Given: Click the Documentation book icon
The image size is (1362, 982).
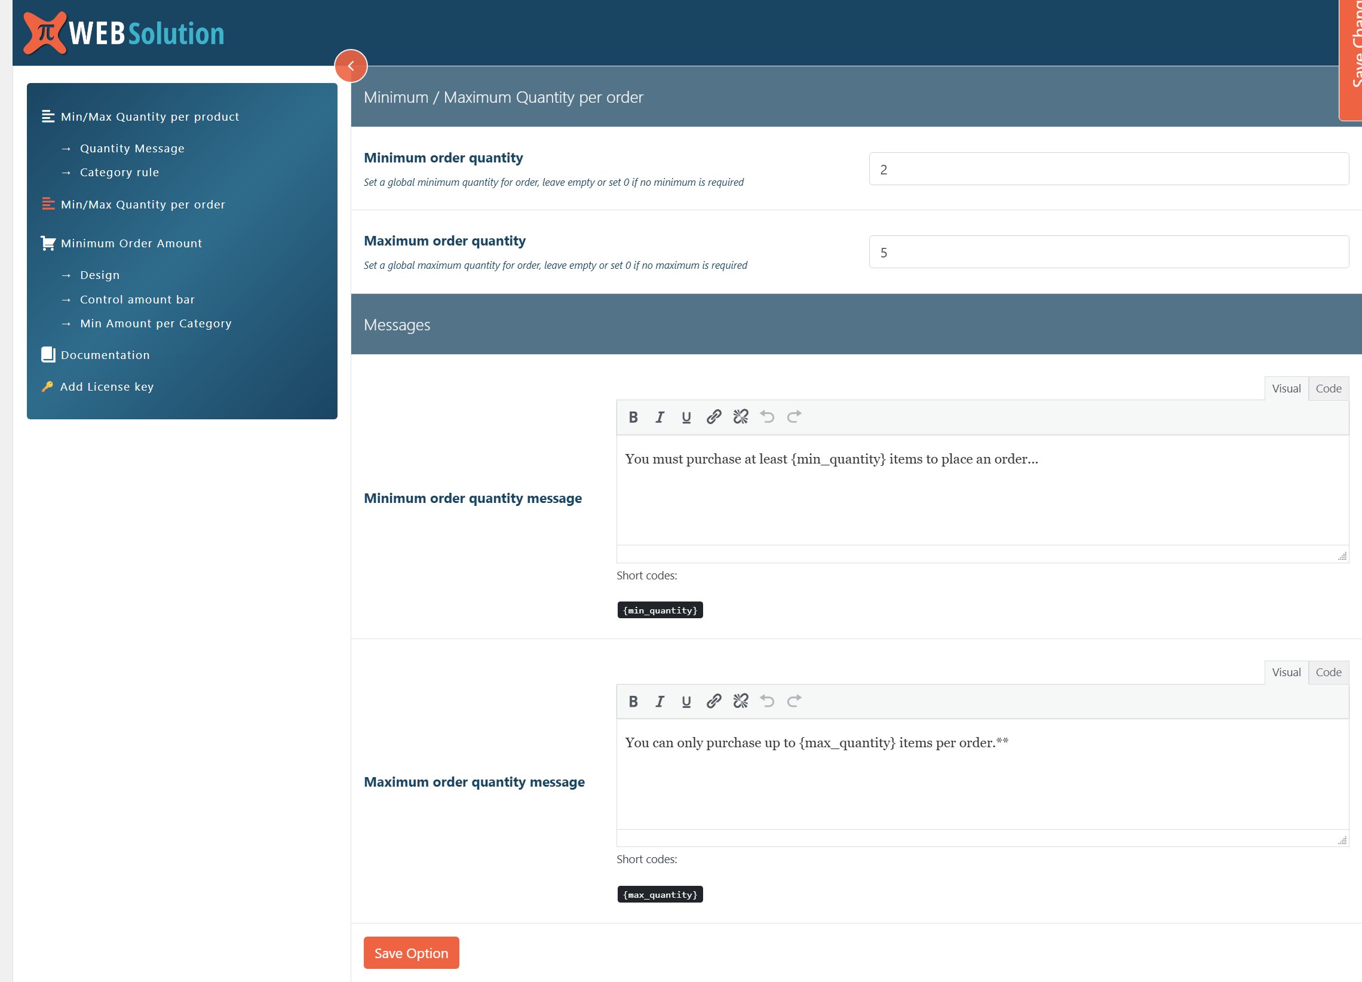Looking at the screenshot, I should click(x=48, y=354).
